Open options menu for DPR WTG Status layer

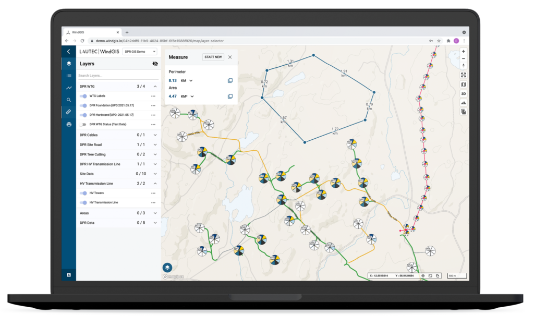[153, 125]
